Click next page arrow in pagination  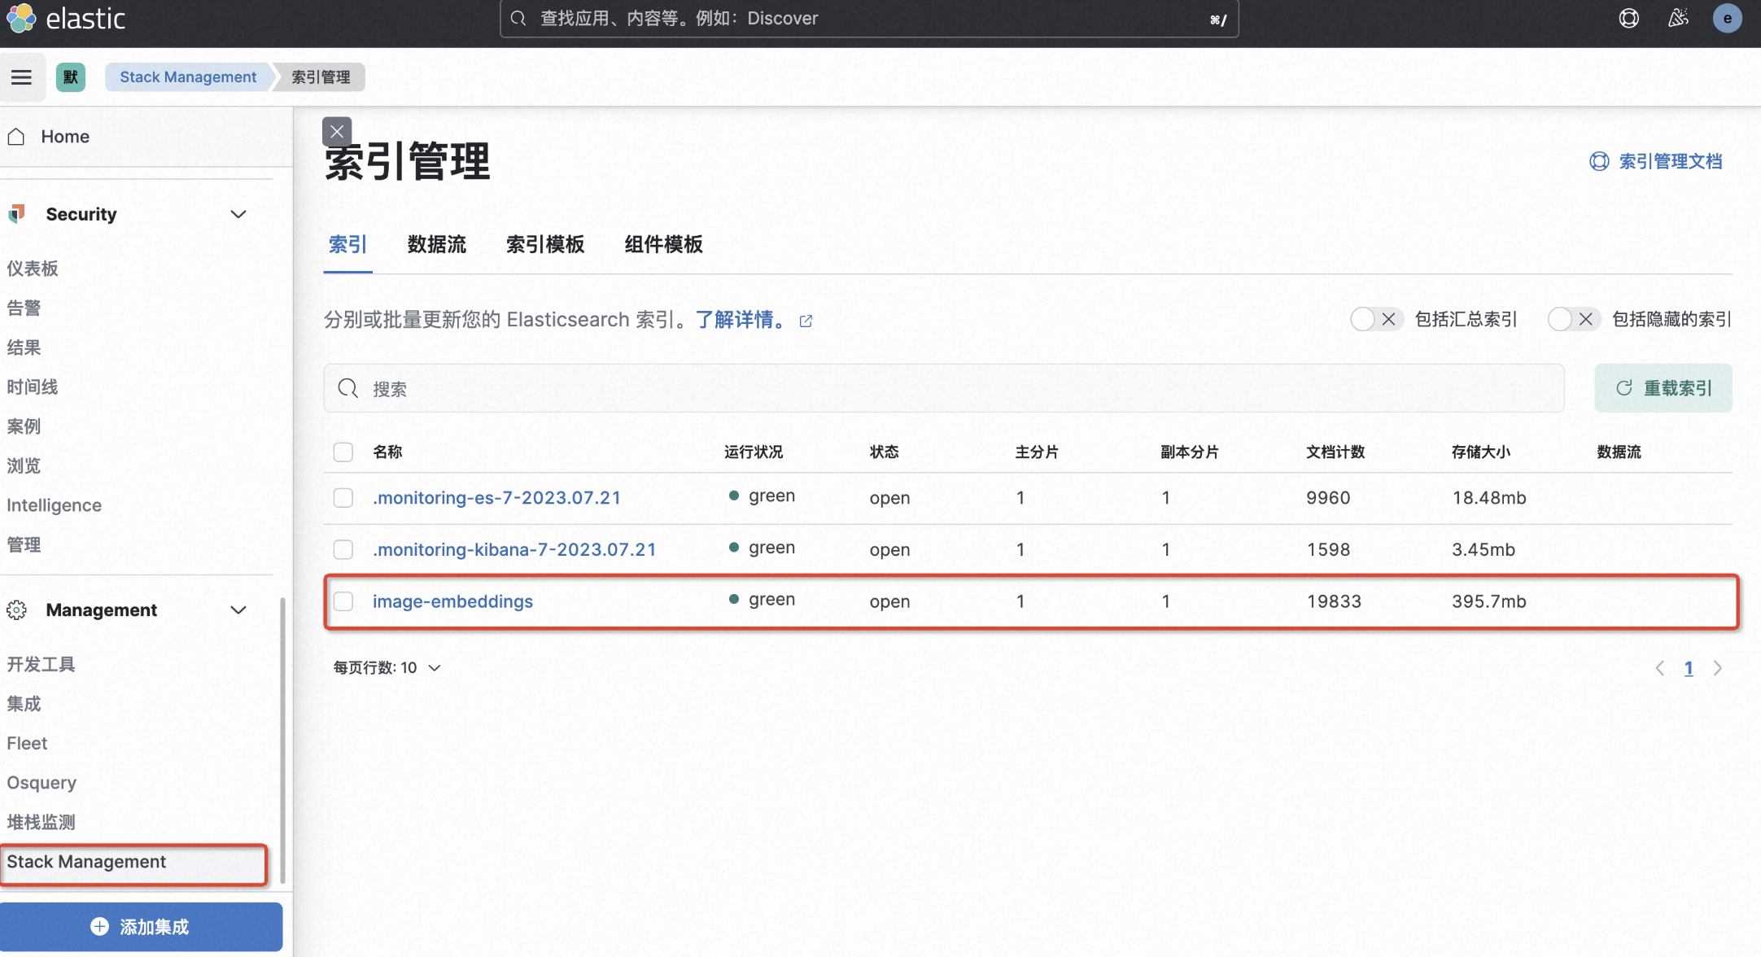pos(1717,668)
